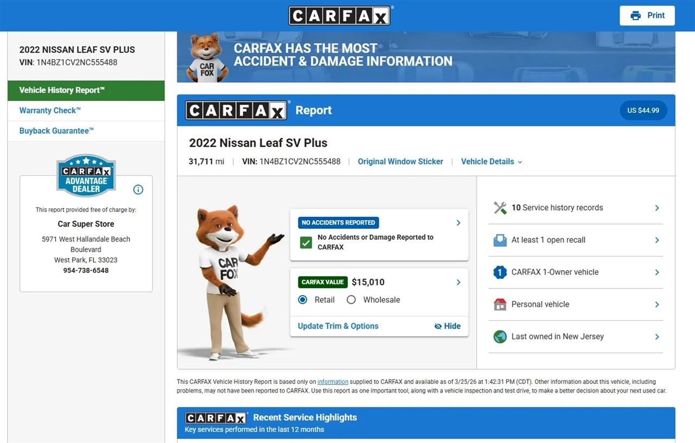Click the Personal vehicle house icon
695x443 pixels.
click(x=500, y=304)
